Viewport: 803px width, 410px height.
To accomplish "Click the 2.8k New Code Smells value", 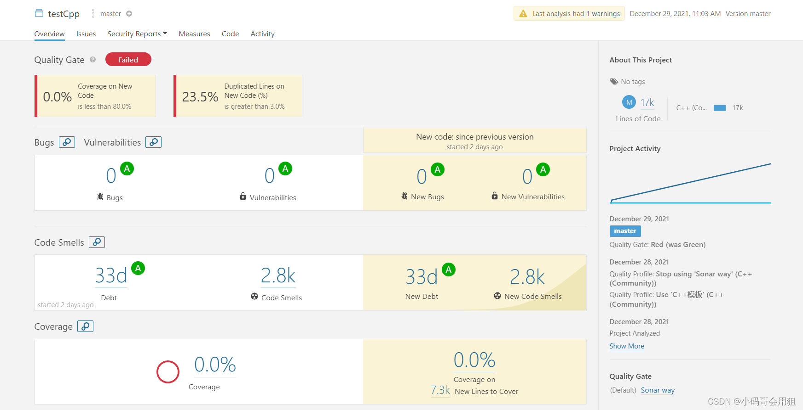I will coord(527,277).
